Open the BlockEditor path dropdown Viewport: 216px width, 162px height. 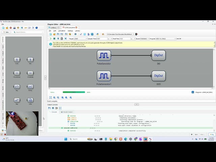pyautogui.click(x=133, y=34)
